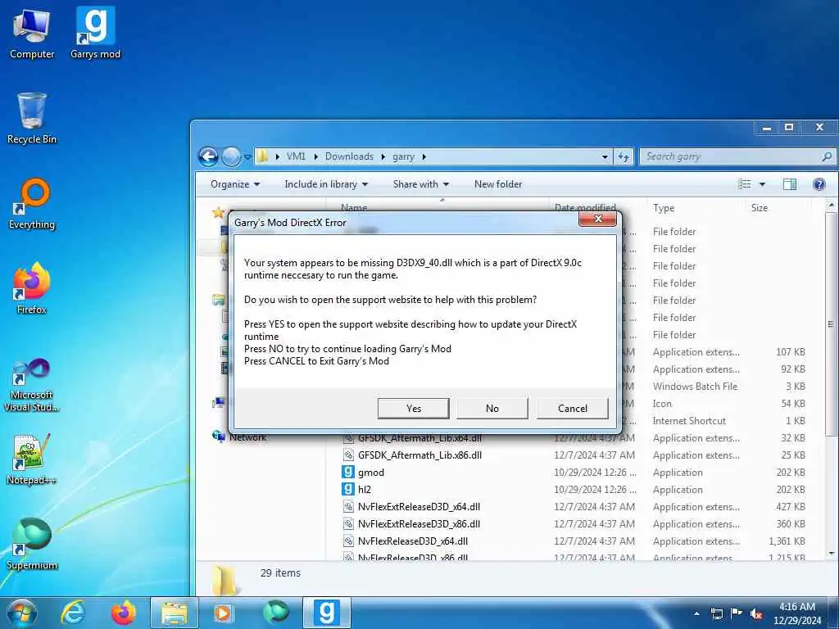This screenshot has width=839, height=629.
Task: Open Firefox from the taskbar
Action: tap(124, 613)
